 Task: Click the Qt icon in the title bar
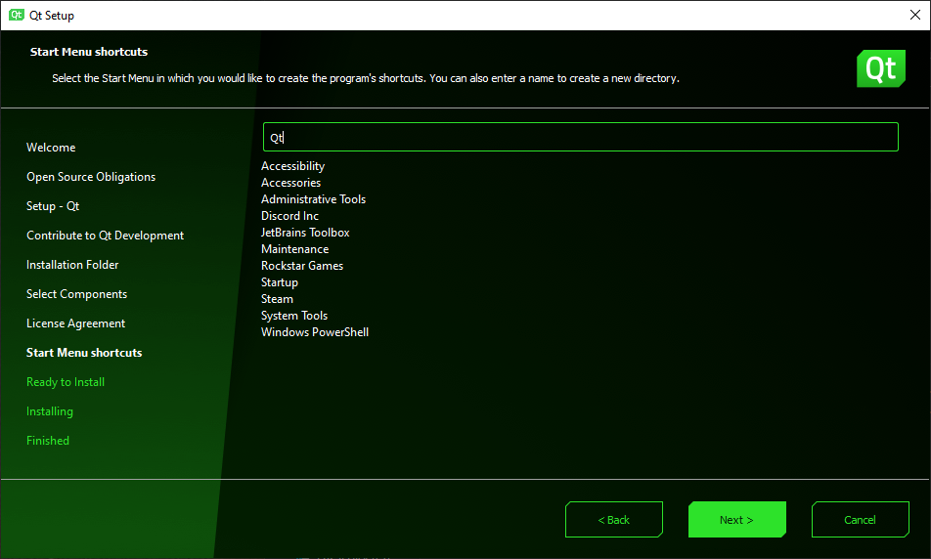click(17, 15)
